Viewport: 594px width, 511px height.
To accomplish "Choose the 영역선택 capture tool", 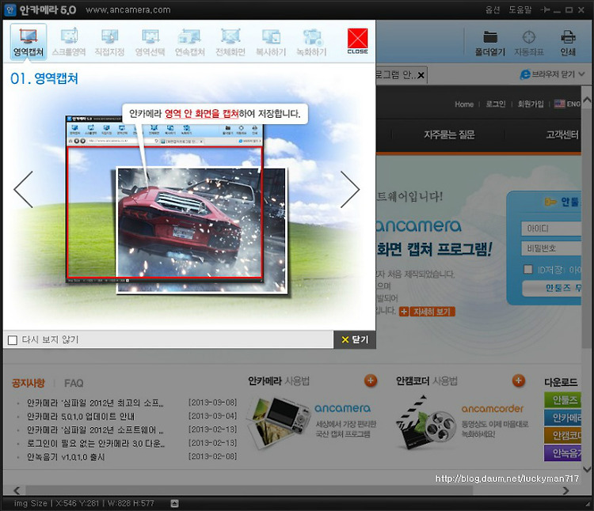I will (x=150, y=42).
